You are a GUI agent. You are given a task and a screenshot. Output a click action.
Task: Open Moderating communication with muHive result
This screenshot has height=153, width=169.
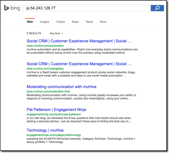[62, 87]
